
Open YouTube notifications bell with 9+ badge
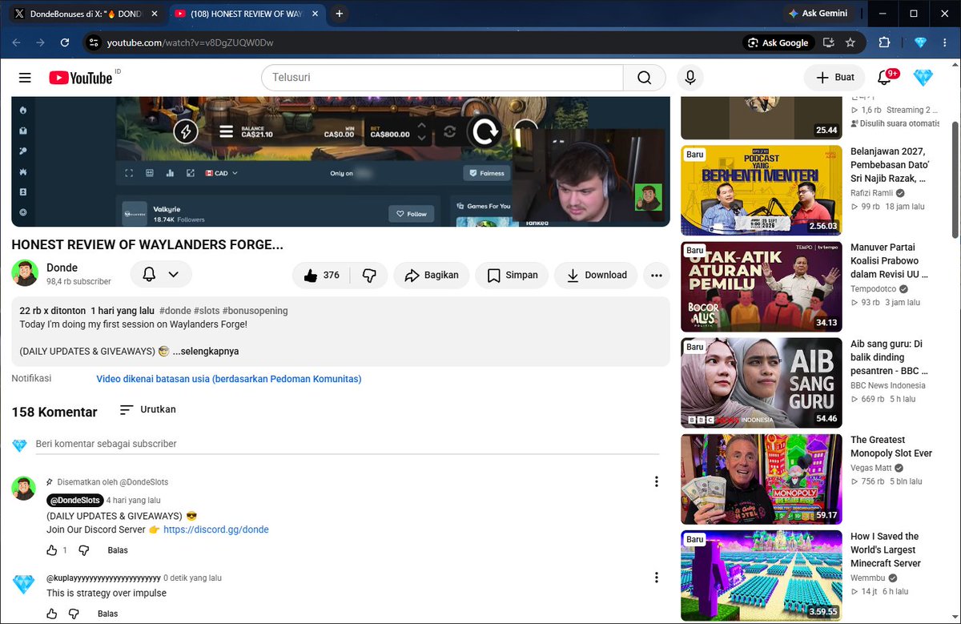pyautogui.click(x=885, y=78)
